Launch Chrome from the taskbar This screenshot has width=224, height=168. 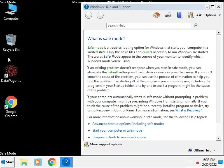pos(52,162)
